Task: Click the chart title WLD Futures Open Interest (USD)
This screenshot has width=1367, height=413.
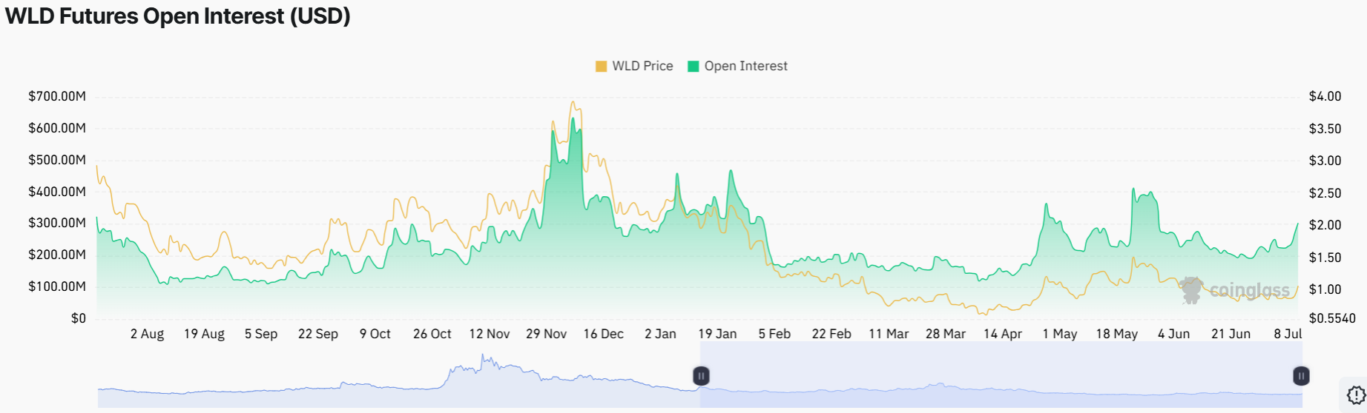Action: tap(178, 16)
